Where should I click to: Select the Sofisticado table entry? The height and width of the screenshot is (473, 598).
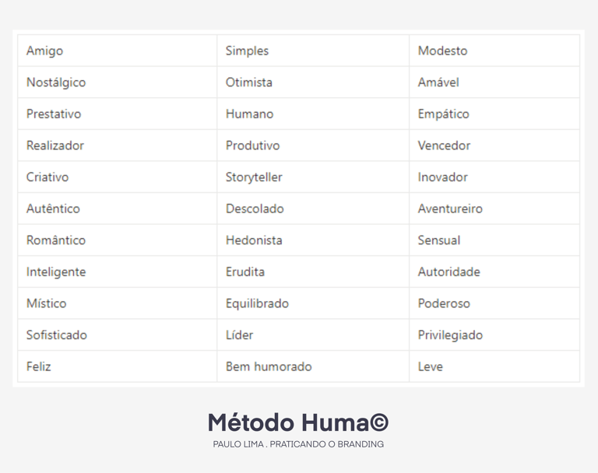tap(57, 335)
